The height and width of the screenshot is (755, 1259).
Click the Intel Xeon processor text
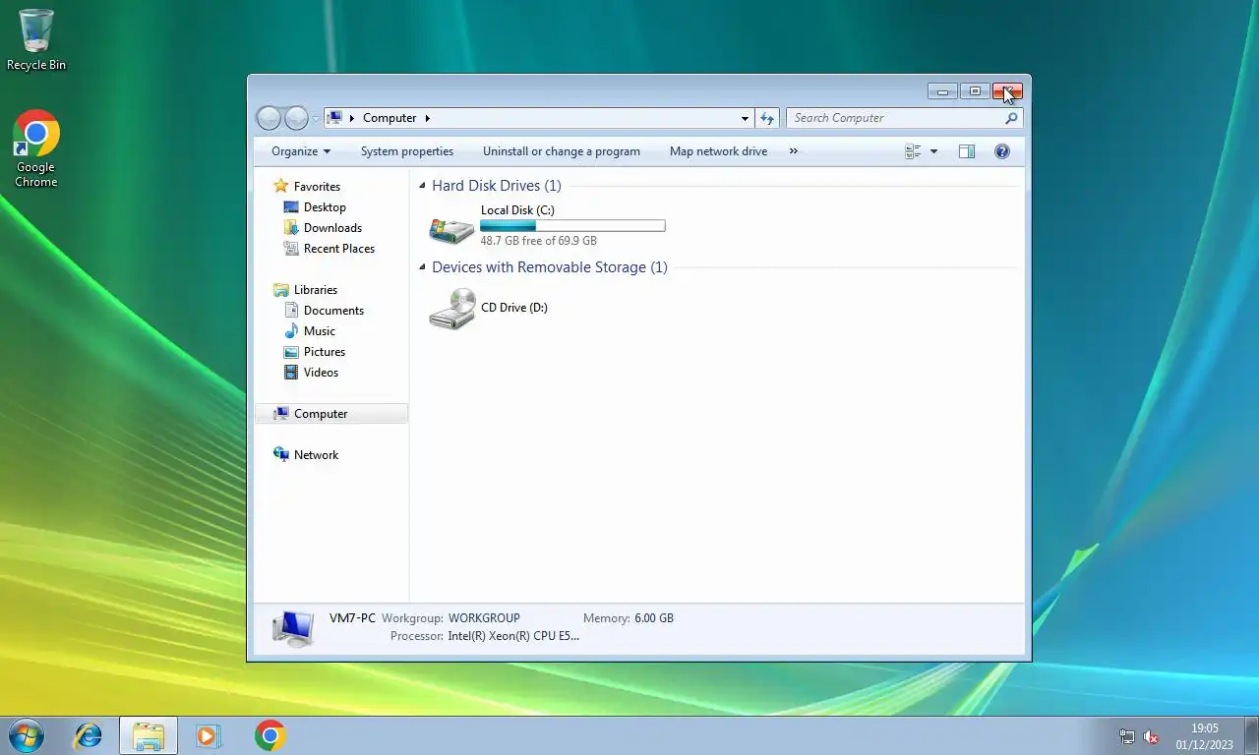[x=513, y=636]
